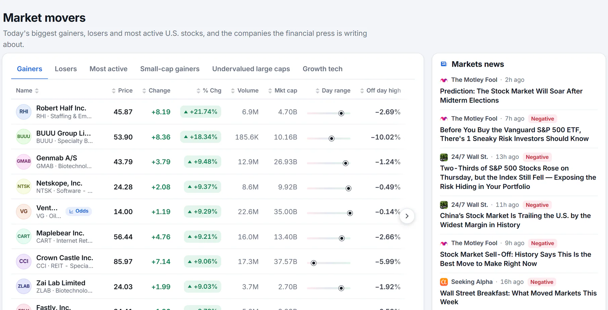The image size is (608, 310).
Task: Switch to the Losers tab
Action: [66, 69]
